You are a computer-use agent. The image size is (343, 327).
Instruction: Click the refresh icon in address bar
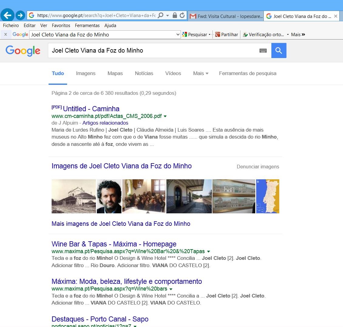[182, 15]
